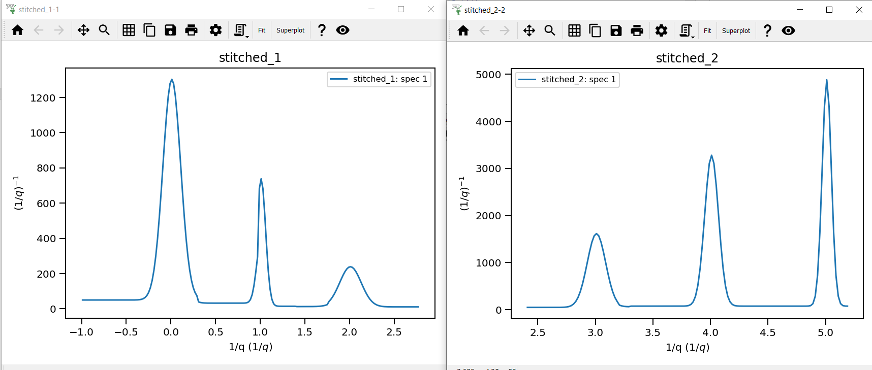Select the Pan tool in stitched_1 window
872x370 pixels.
click(x=83, y=30)
